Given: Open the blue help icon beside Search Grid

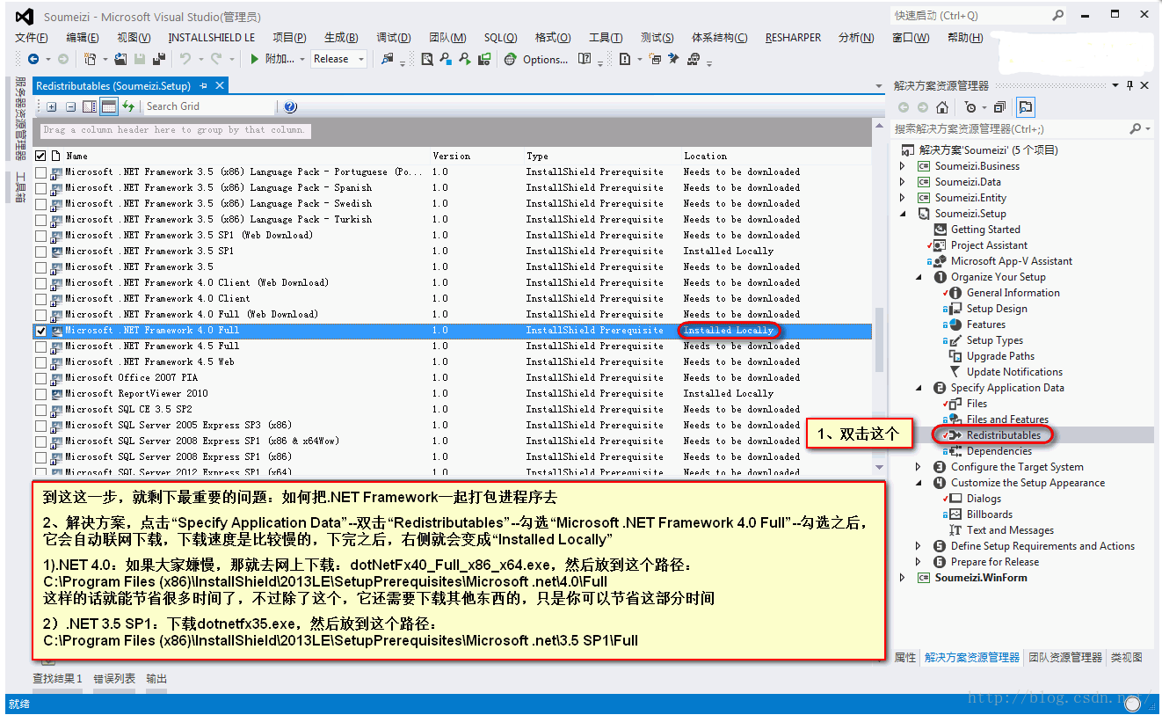Looking at the screenshot, I should 290,106.
